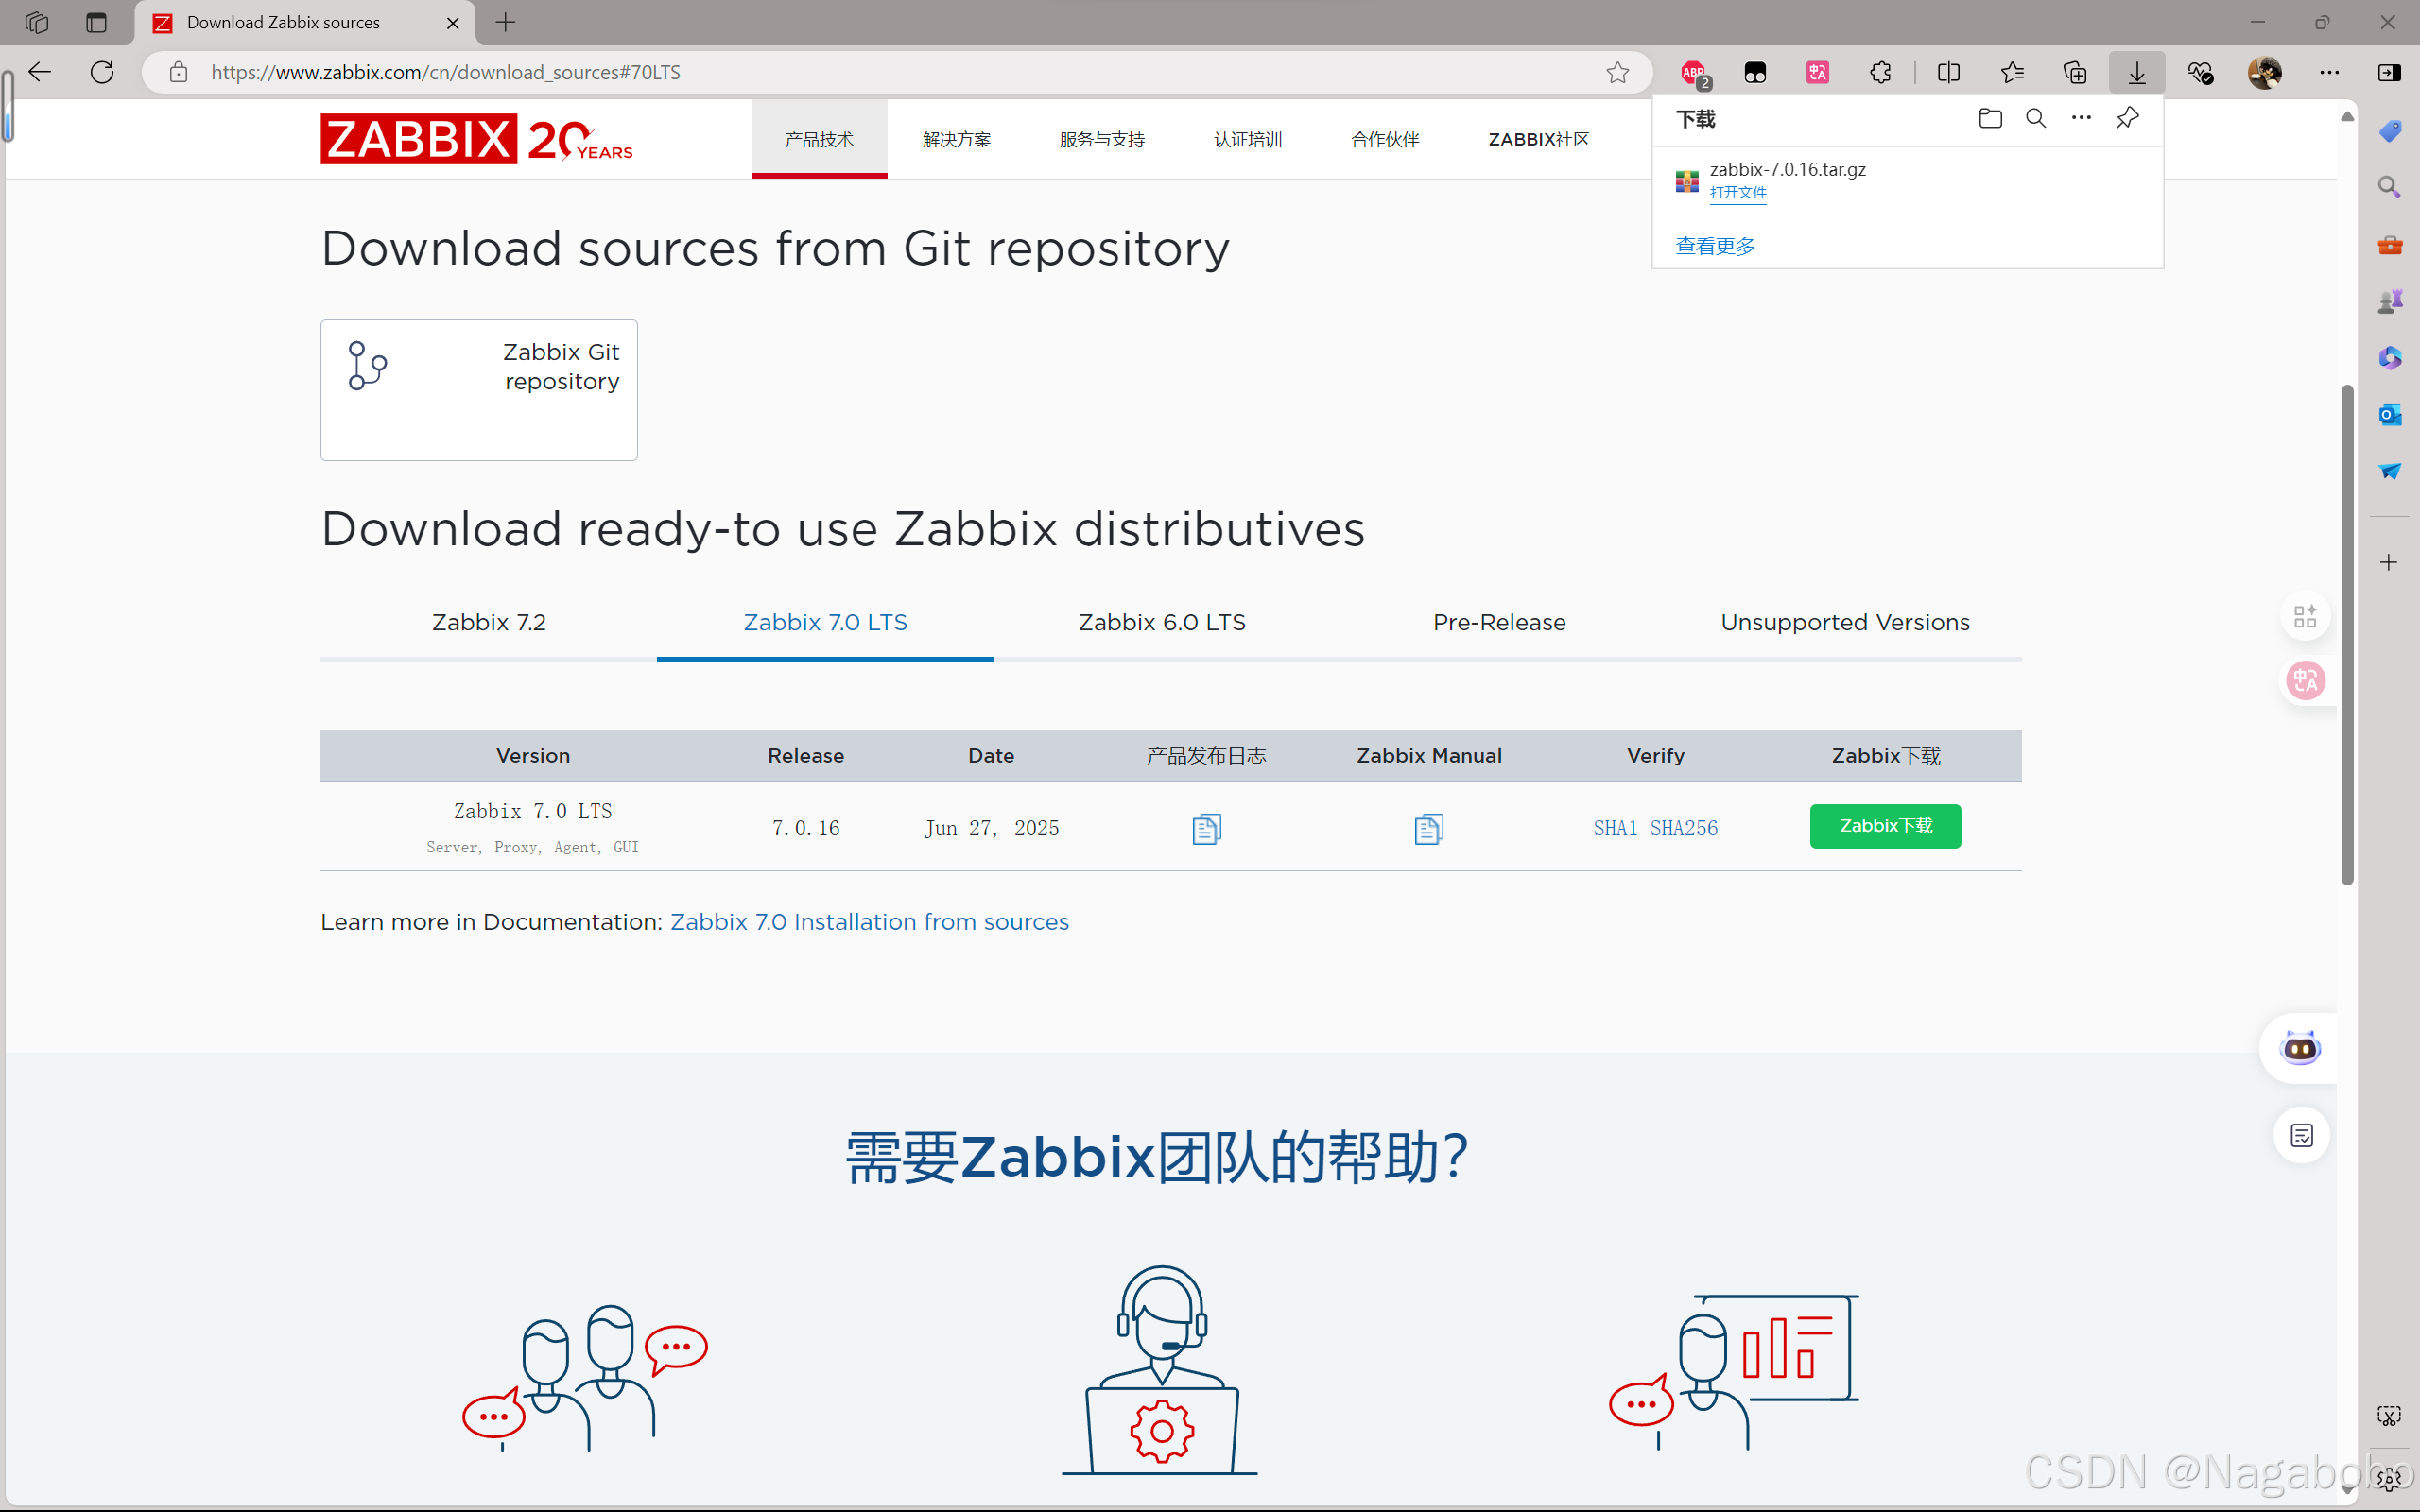This screenshot has width=2420, height=1512.
Task: Open the release notes document icon
Action: click(1206, 828)
